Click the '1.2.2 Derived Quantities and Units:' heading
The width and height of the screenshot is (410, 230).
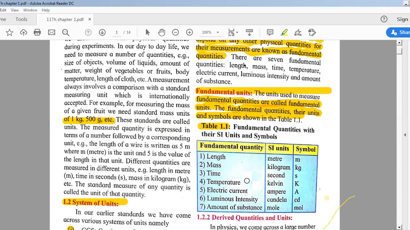pos(245,218)
